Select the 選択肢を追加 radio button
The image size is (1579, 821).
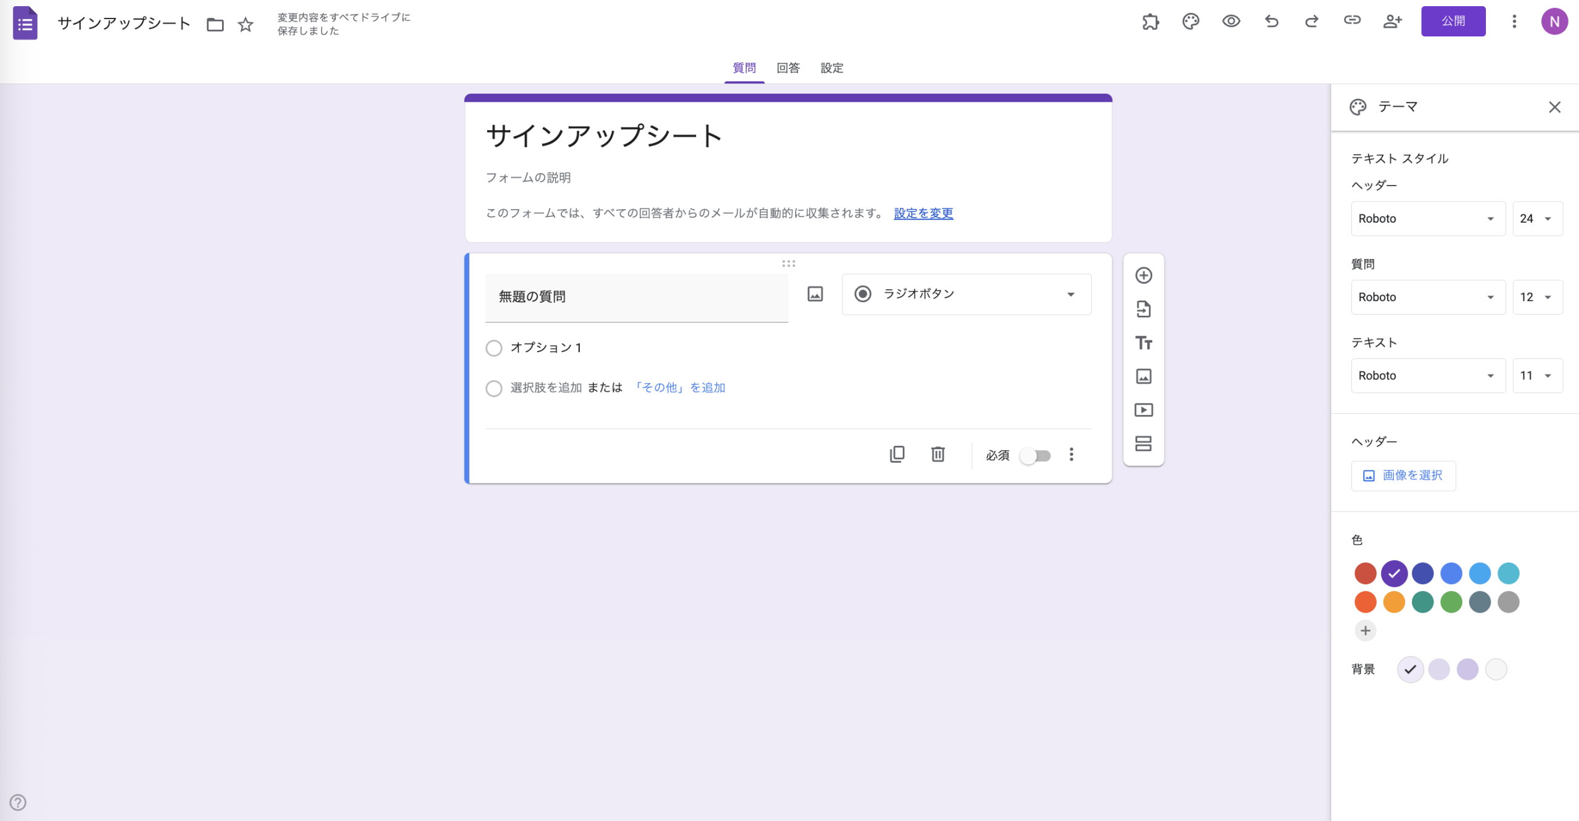tap(493, 388)
